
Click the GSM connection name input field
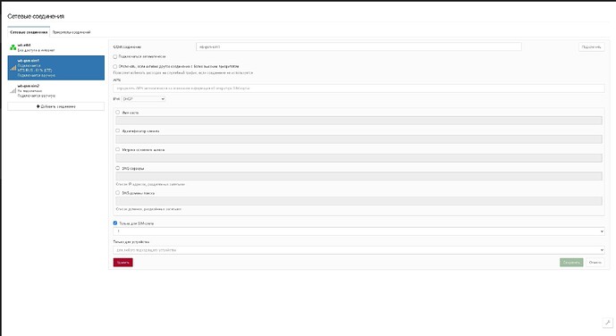359,46
